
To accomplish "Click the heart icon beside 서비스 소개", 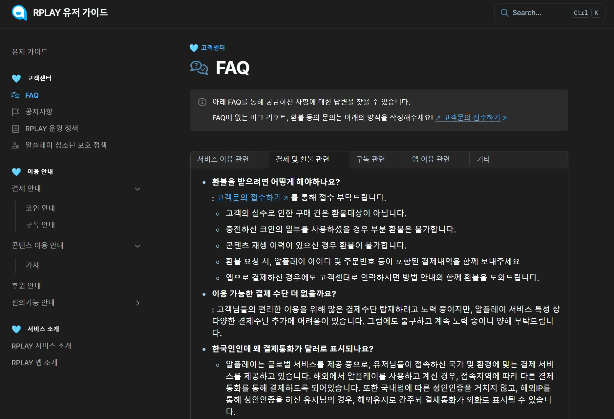I will (16, 329).
